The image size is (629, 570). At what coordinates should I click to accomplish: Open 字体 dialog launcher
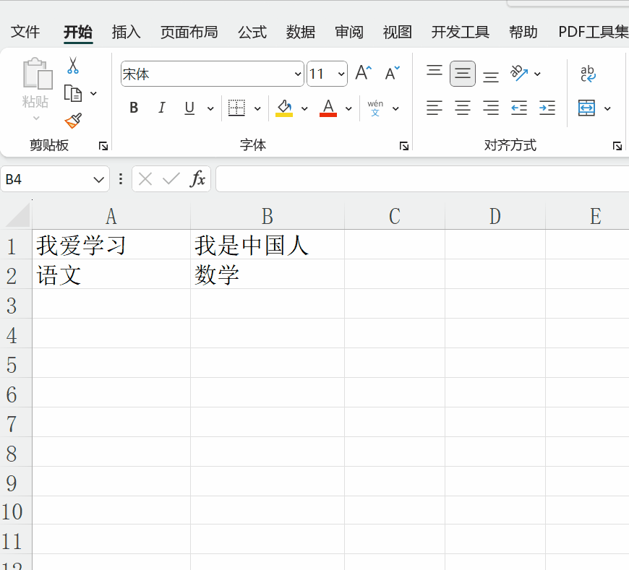click(x=404, y=146)
